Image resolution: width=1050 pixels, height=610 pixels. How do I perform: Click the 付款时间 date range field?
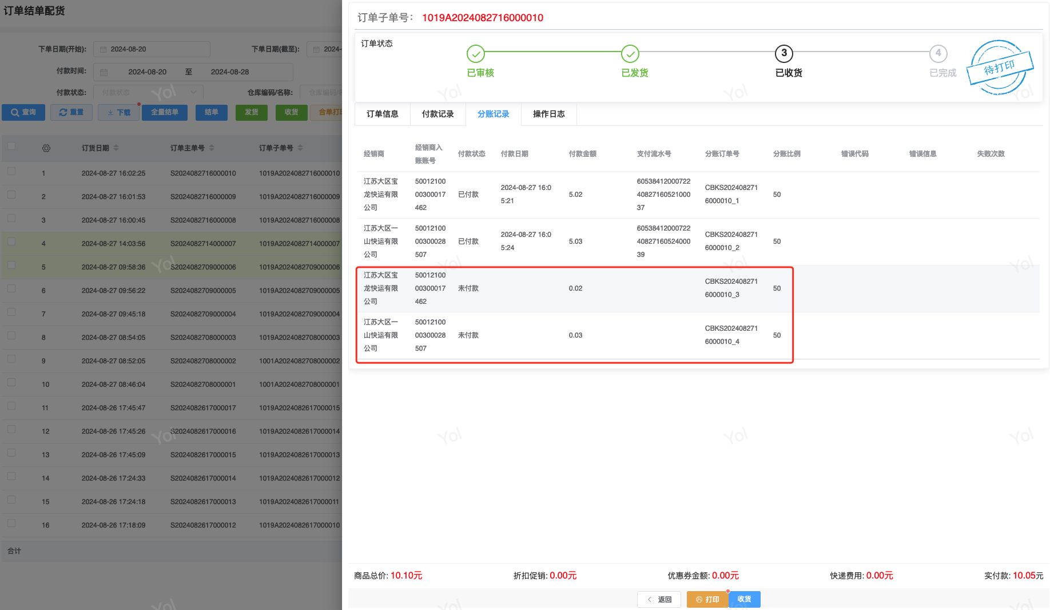(193, 72)
